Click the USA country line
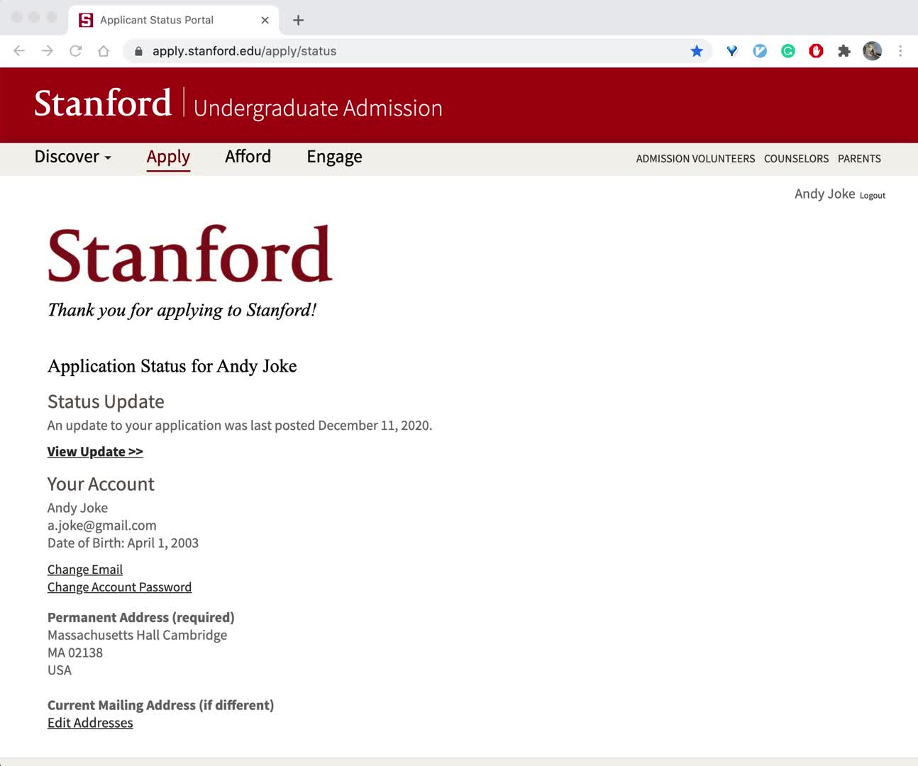Image resolution: width=918 pixels, height=766 pixels. [60, 670]
